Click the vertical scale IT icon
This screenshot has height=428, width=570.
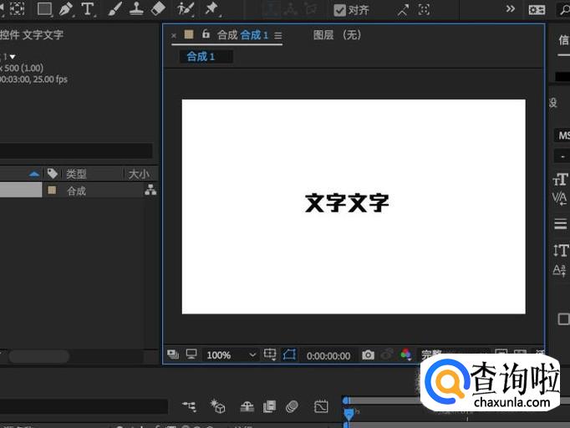point(561,251)
